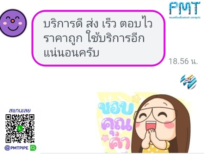Click the @PMTPIPE LINE ID text
This screenshot has width=204, height=154.
(17, 148)
